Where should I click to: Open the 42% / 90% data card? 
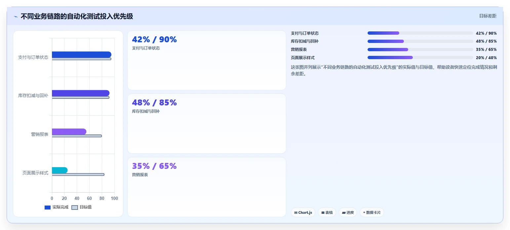[x=207, y=60]
